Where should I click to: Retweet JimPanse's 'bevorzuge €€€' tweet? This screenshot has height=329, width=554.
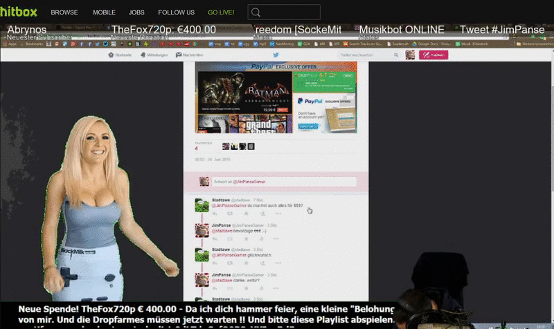pyautogui.click(x=230, y=238)
